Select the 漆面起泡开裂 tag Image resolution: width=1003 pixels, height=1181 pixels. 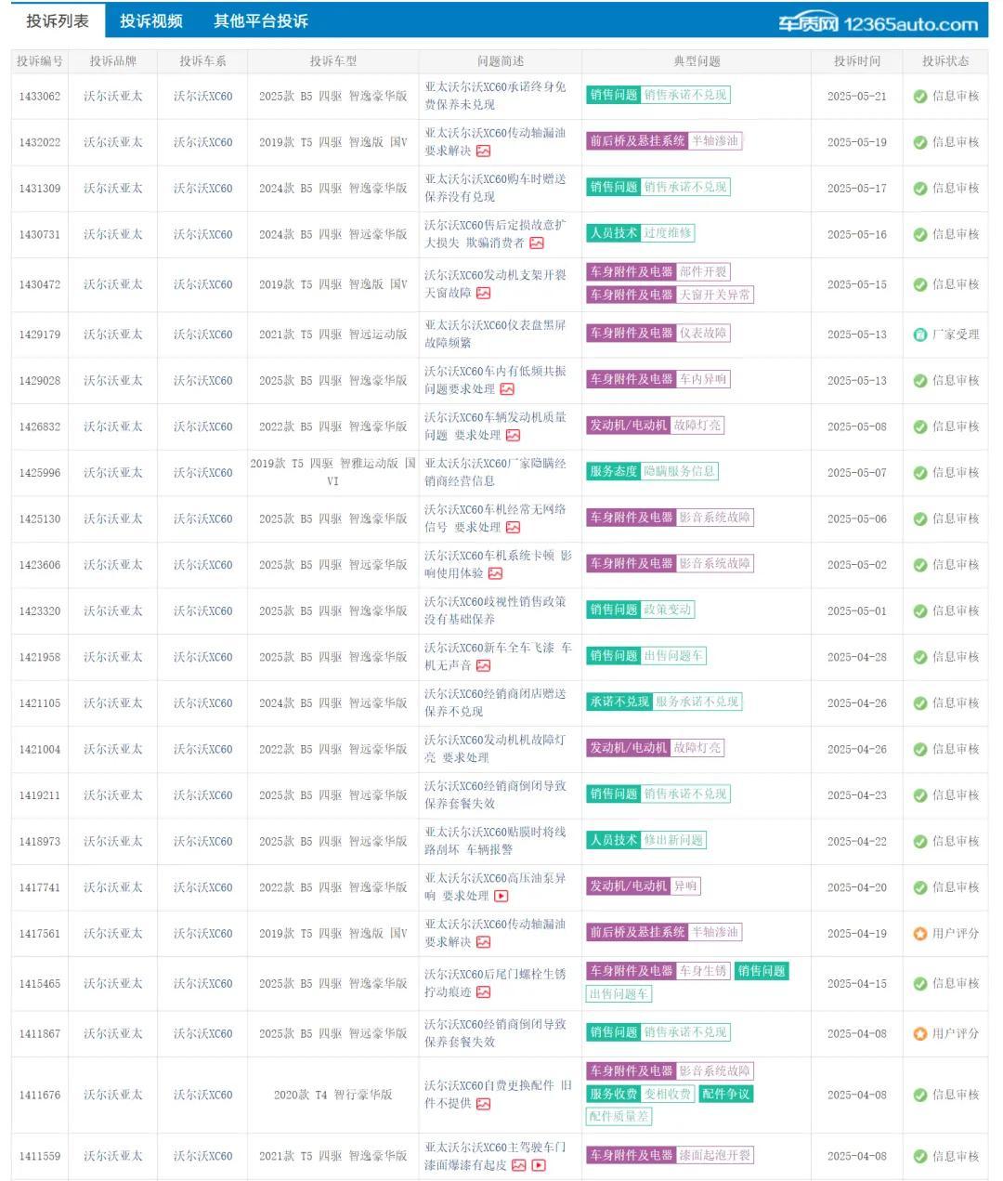[x=715, y=1155]
